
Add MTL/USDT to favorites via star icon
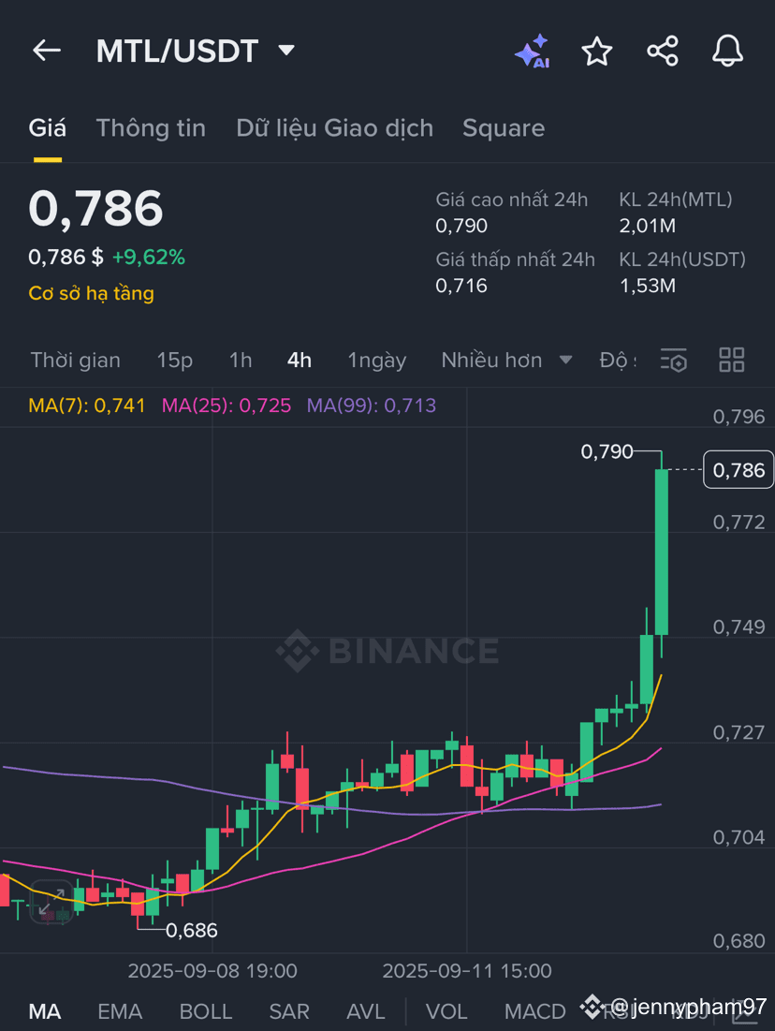[x=597, y=51]
